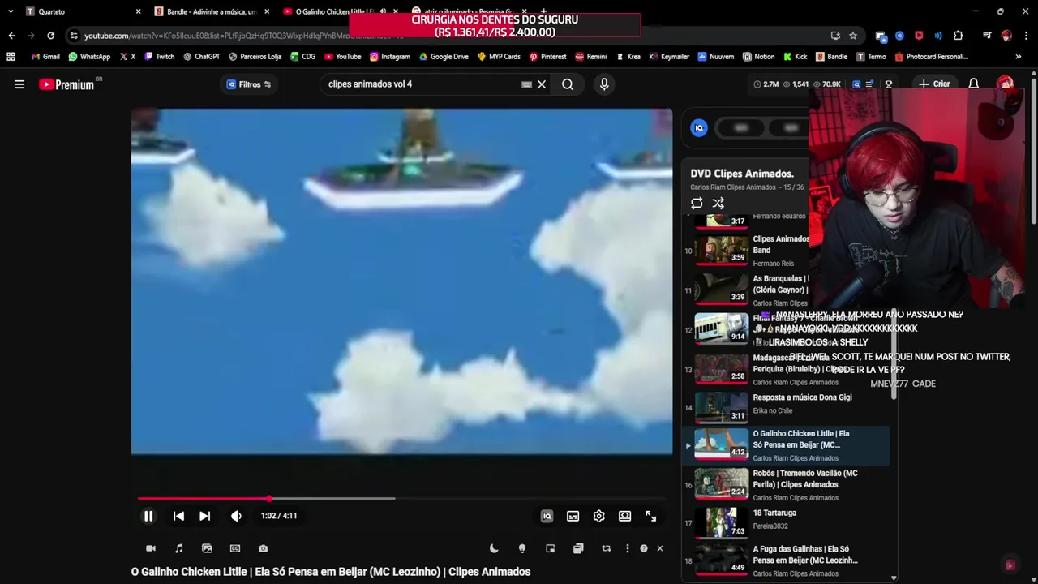This screenshot has height=584, width=1038.
Task: Open the Final Fantasy thumbnail 9:14
Action: 722,328
